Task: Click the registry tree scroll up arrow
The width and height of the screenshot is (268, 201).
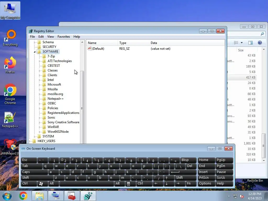Action: pyautogui.click(x=82, y=42)
